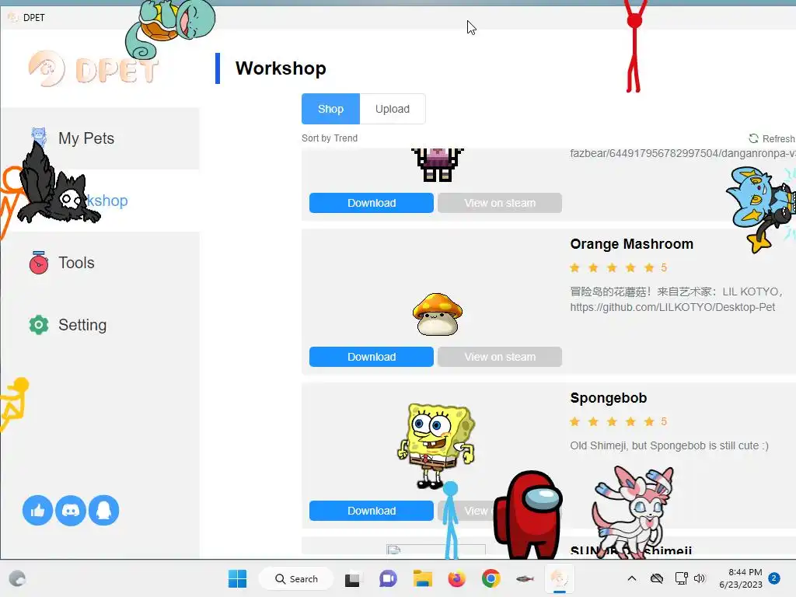Click the DPET taskbar icon

pos(559,578)
